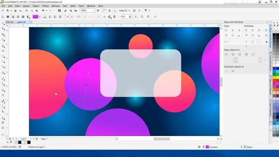Click the magenta fill color swatch on the property bar
Screen dimensions: 279x157
pos(36,17)
